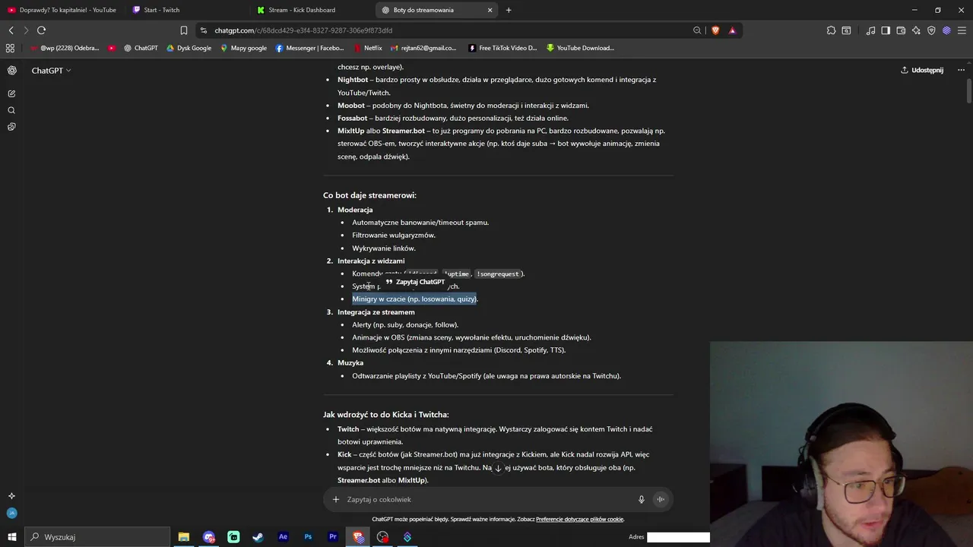Viewport: 973px width, 547px height.
Task: Click the 'Jak wdrożyć to do Kicka i Twitcha:' heading
Action: point(386,415)
